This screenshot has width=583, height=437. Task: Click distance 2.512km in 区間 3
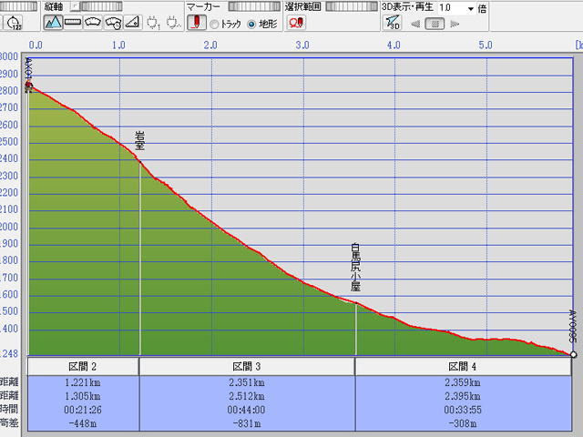pos(247,396)
